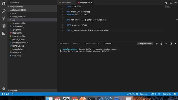
Task: Open karma.conf.js file
Action: coord(32,36)
